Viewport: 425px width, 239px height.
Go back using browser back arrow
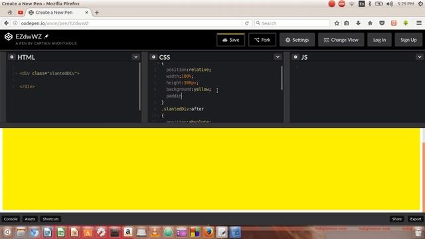[x=6, y=23]
